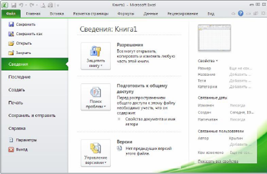Click the Кем изменено value
This screenshot has height=174, width=267.
(x=241, y=152)
